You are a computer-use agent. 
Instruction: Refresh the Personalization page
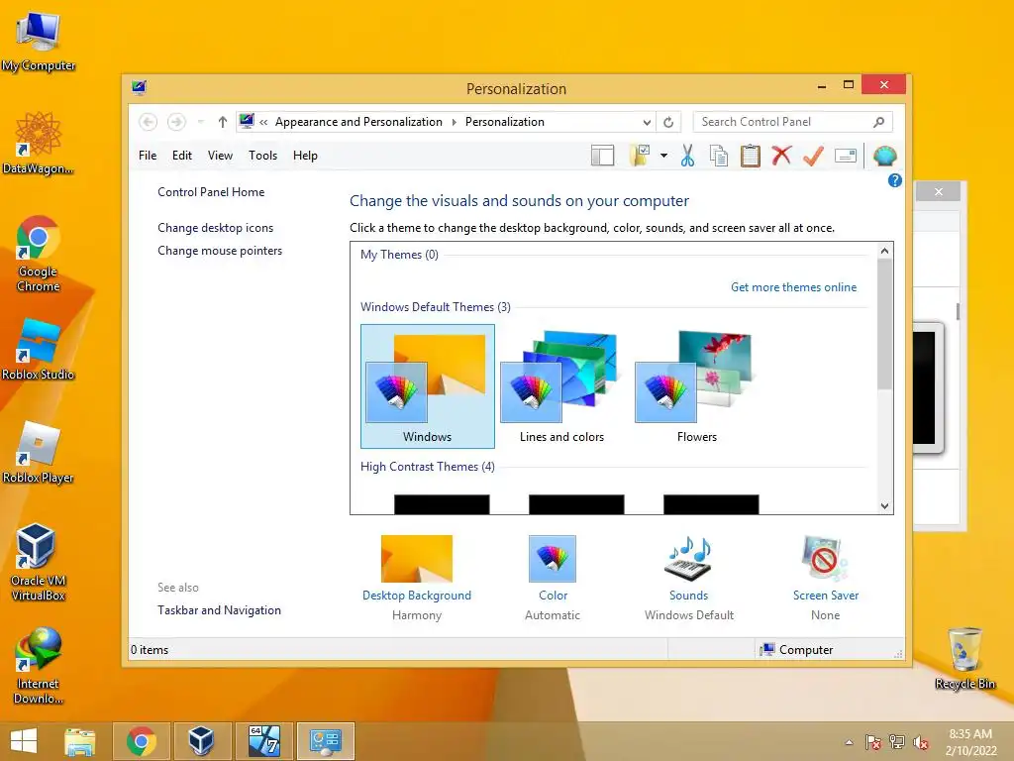click(668, 122)
